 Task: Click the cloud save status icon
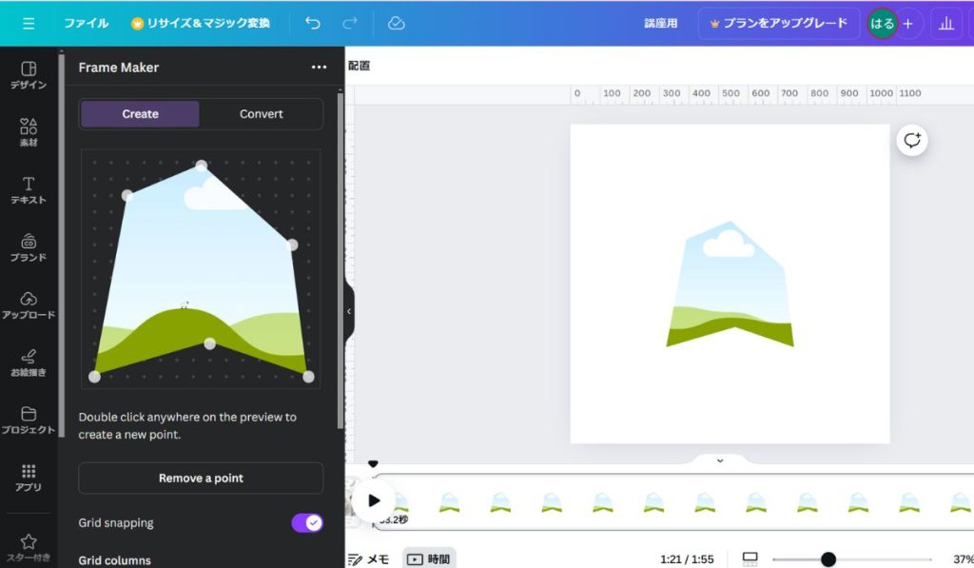(397, 23)
